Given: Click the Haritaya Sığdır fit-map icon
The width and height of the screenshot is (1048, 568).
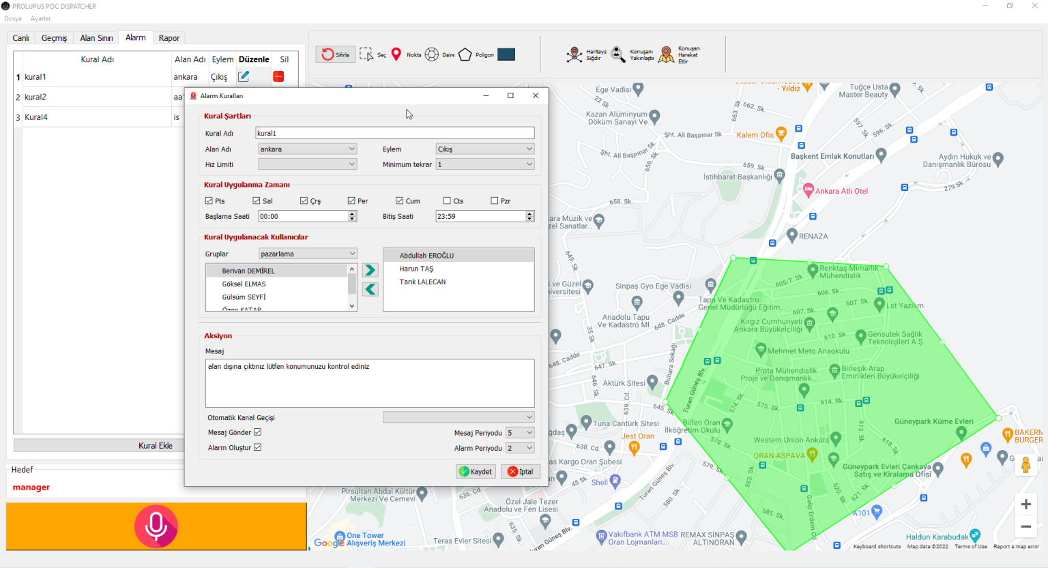Looking at the screenshot, I should coord(574,55).
